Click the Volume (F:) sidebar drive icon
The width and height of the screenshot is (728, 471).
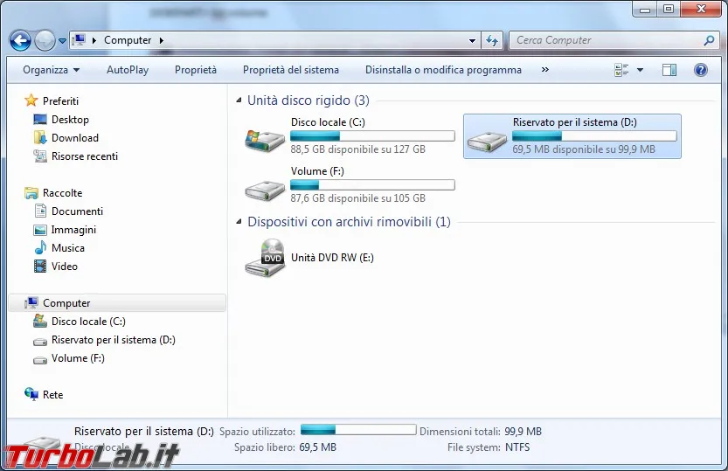tap(40, 360)
